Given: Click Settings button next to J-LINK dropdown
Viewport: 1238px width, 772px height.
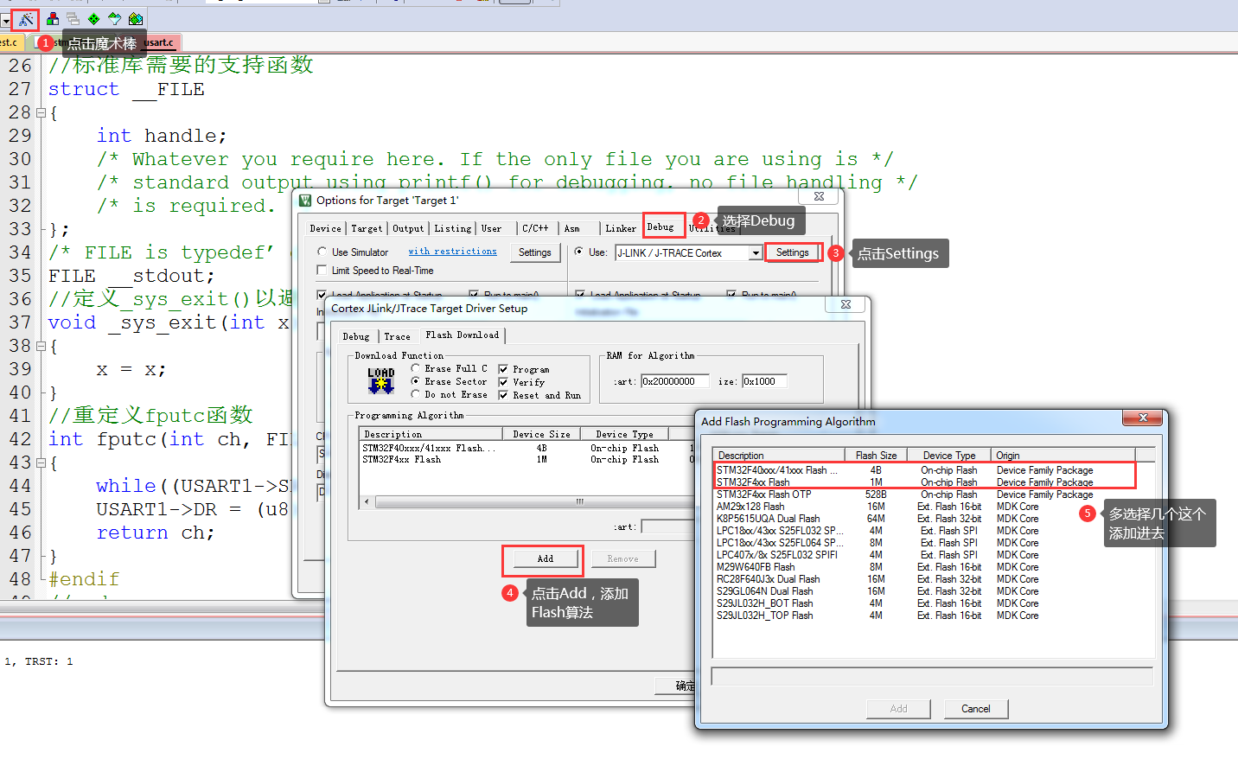Looking at the screenshot, I should click(793, 252).
